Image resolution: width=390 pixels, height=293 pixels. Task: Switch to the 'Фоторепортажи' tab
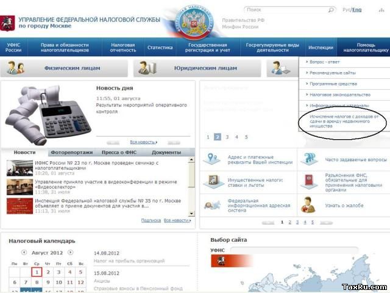pyautogui.click(x=72, y=152)
